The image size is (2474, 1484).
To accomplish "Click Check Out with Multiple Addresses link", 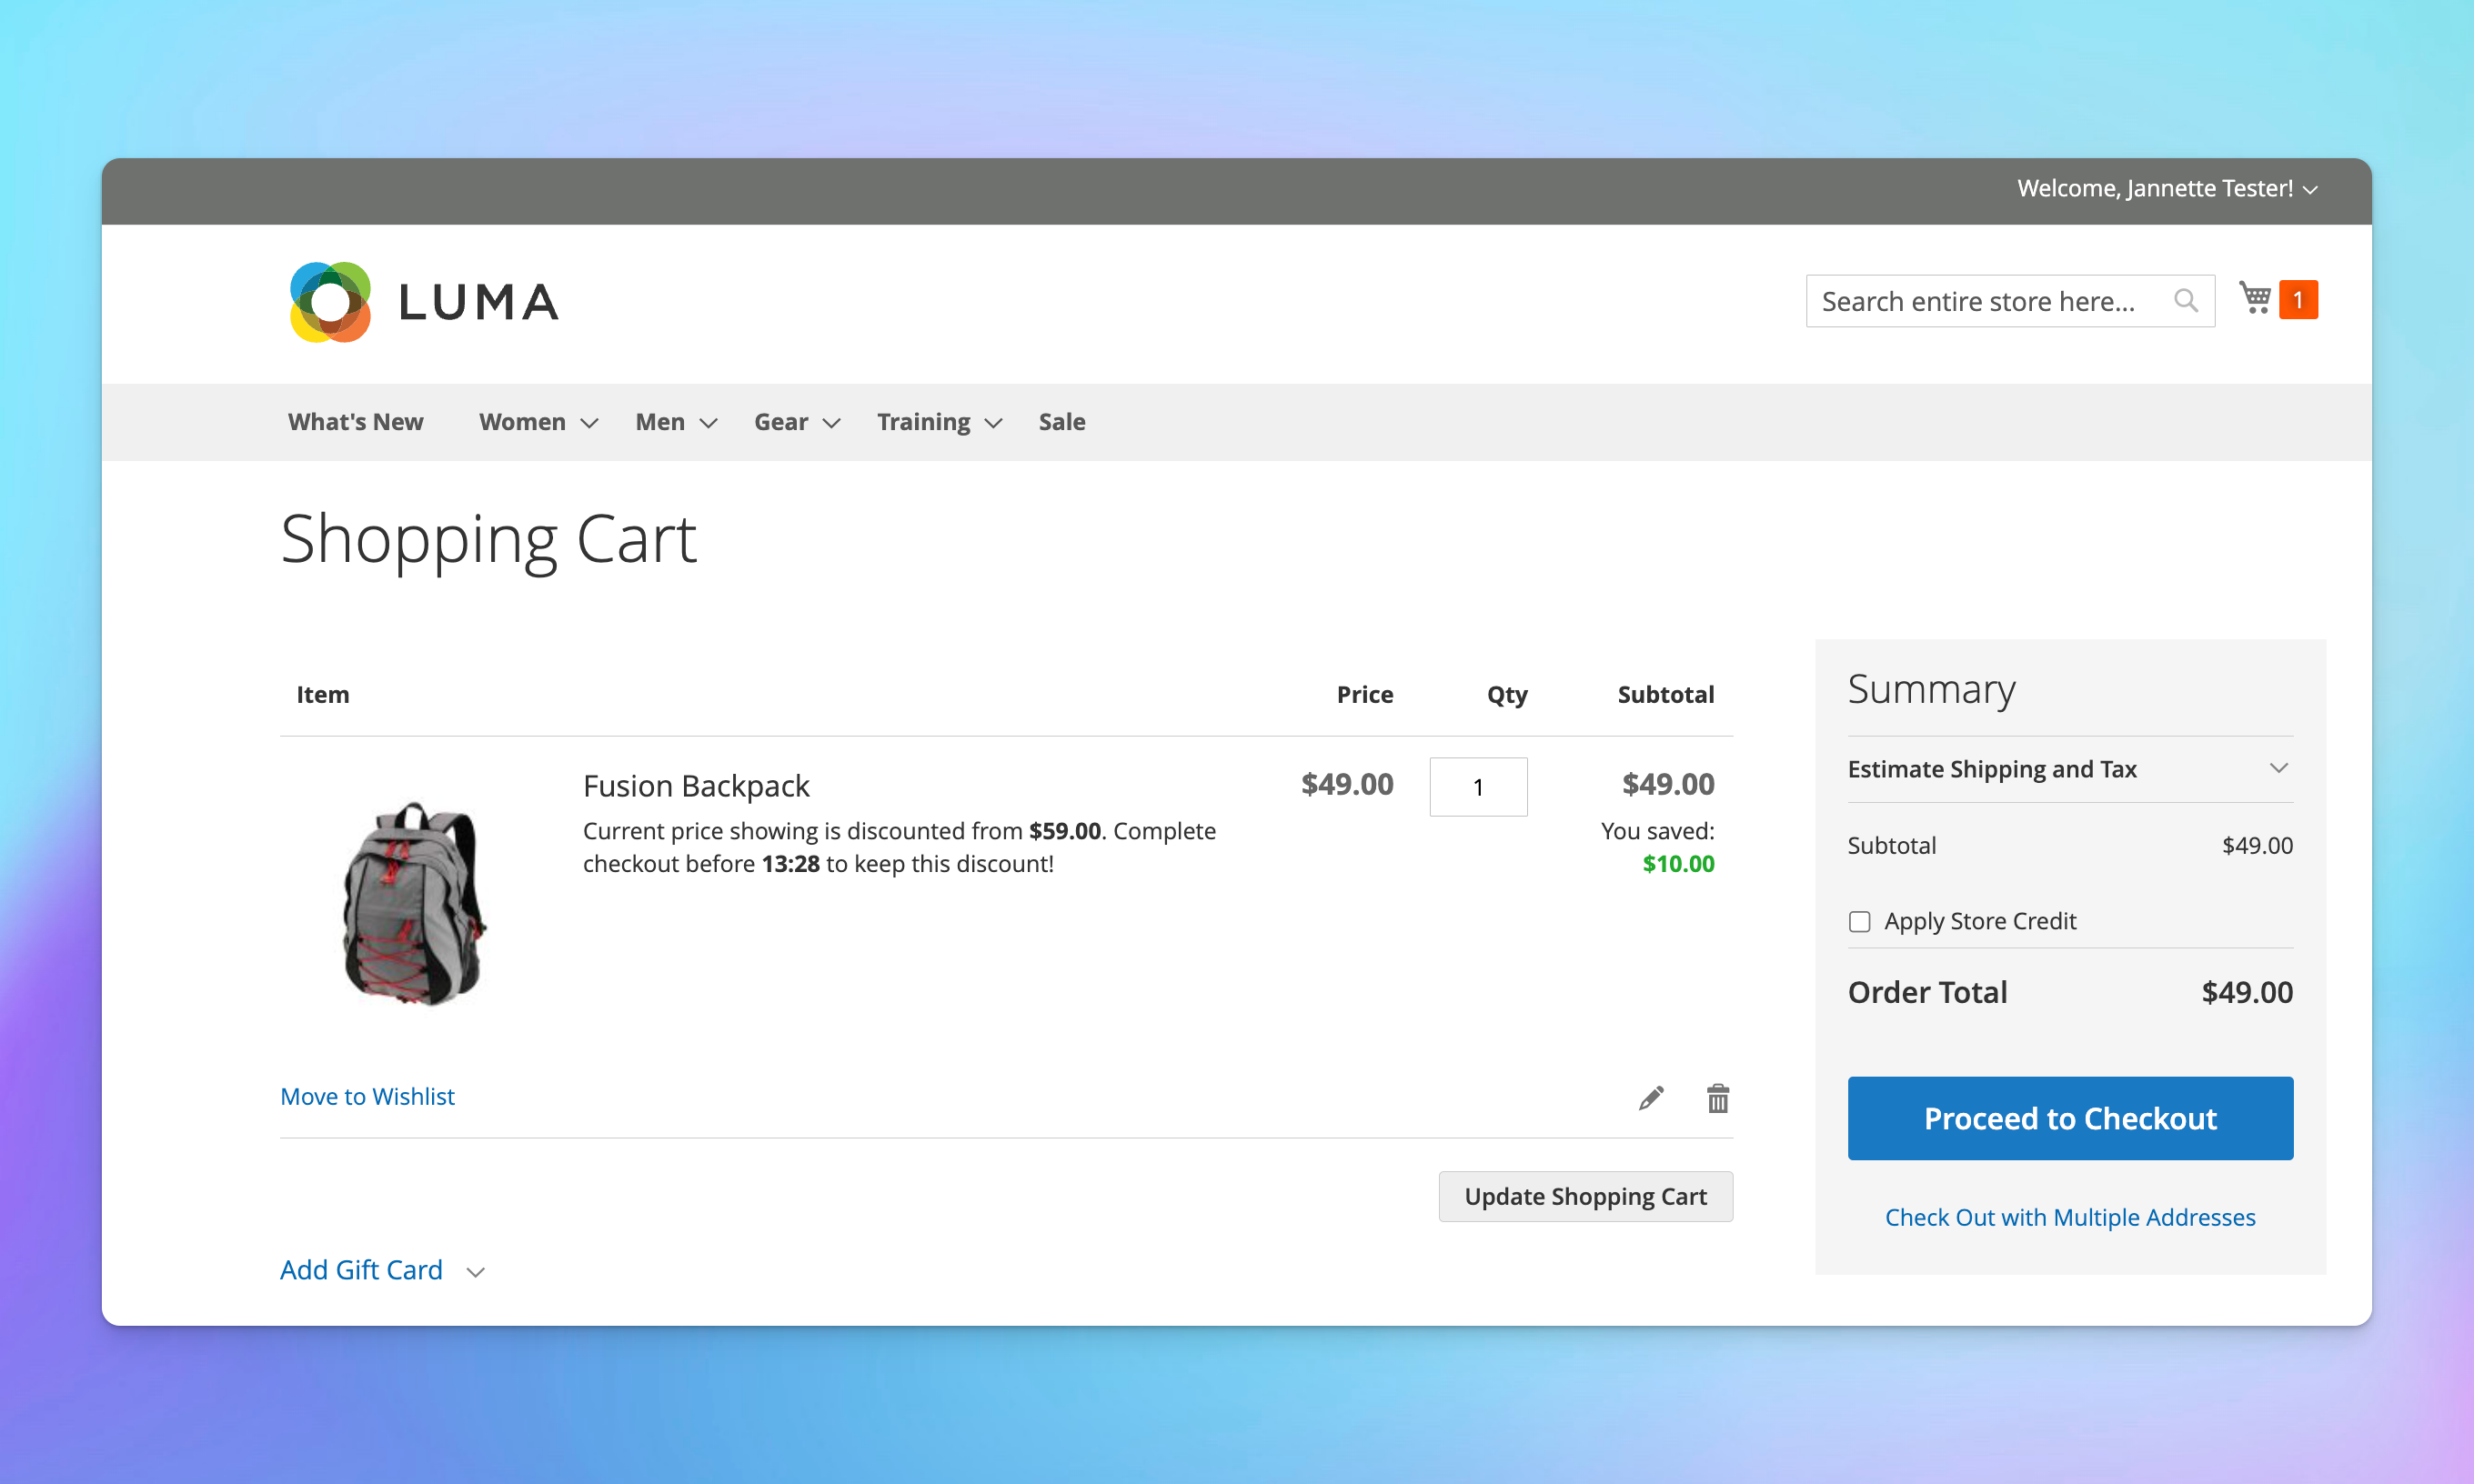I will tap(2069, 1216).
